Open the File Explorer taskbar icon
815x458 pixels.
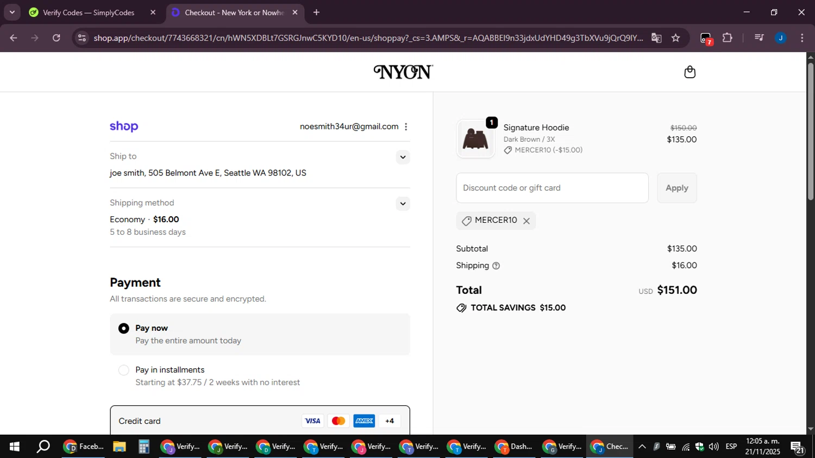pyautogui.click(x=119, y=447)
